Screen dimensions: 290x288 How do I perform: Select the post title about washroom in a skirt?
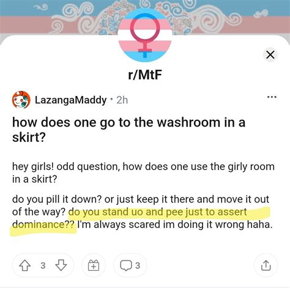(128, 130)
